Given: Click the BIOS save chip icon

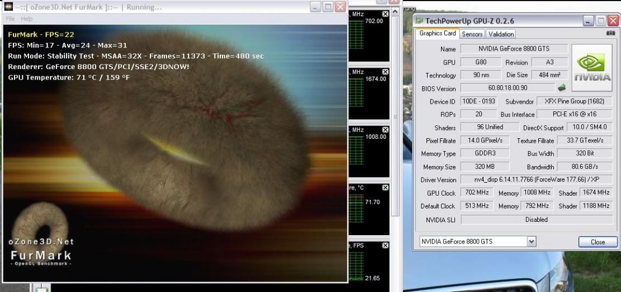Looking at the screenshot, I should [562, 87].
